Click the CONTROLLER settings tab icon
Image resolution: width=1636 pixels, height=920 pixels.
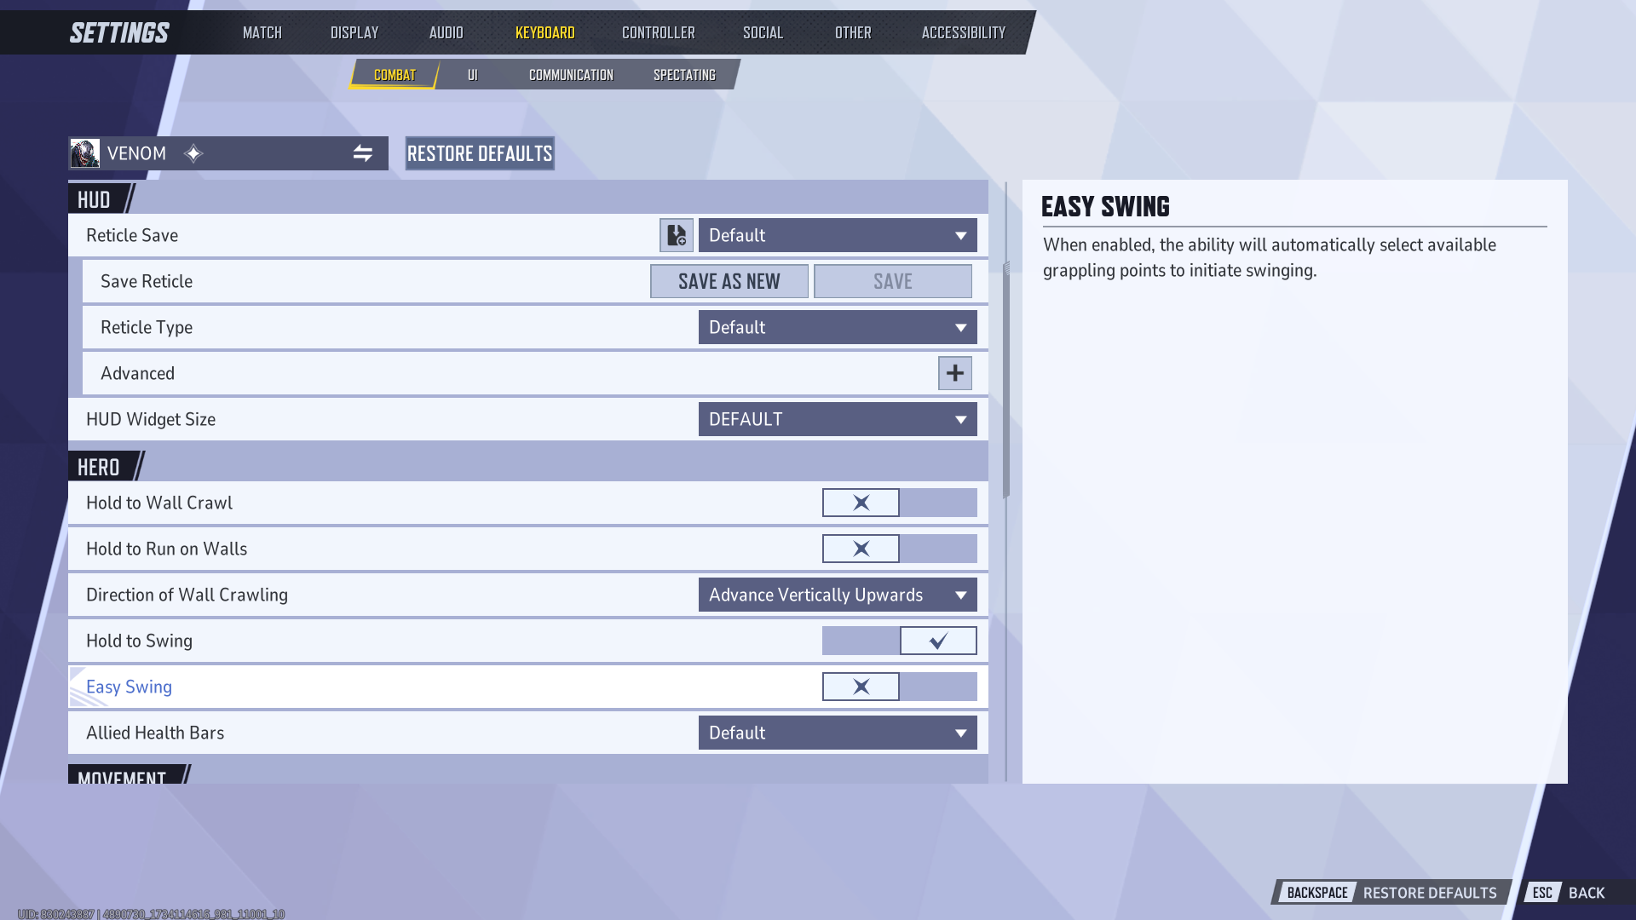(x=657, y=32)
